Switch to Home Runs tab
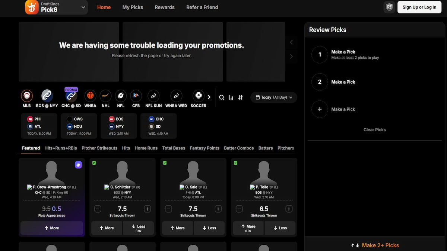 point(146,148)
